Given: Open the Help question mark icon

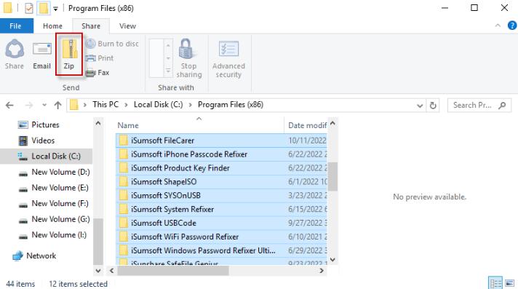Looking at the screenshot, I should 512,25.
